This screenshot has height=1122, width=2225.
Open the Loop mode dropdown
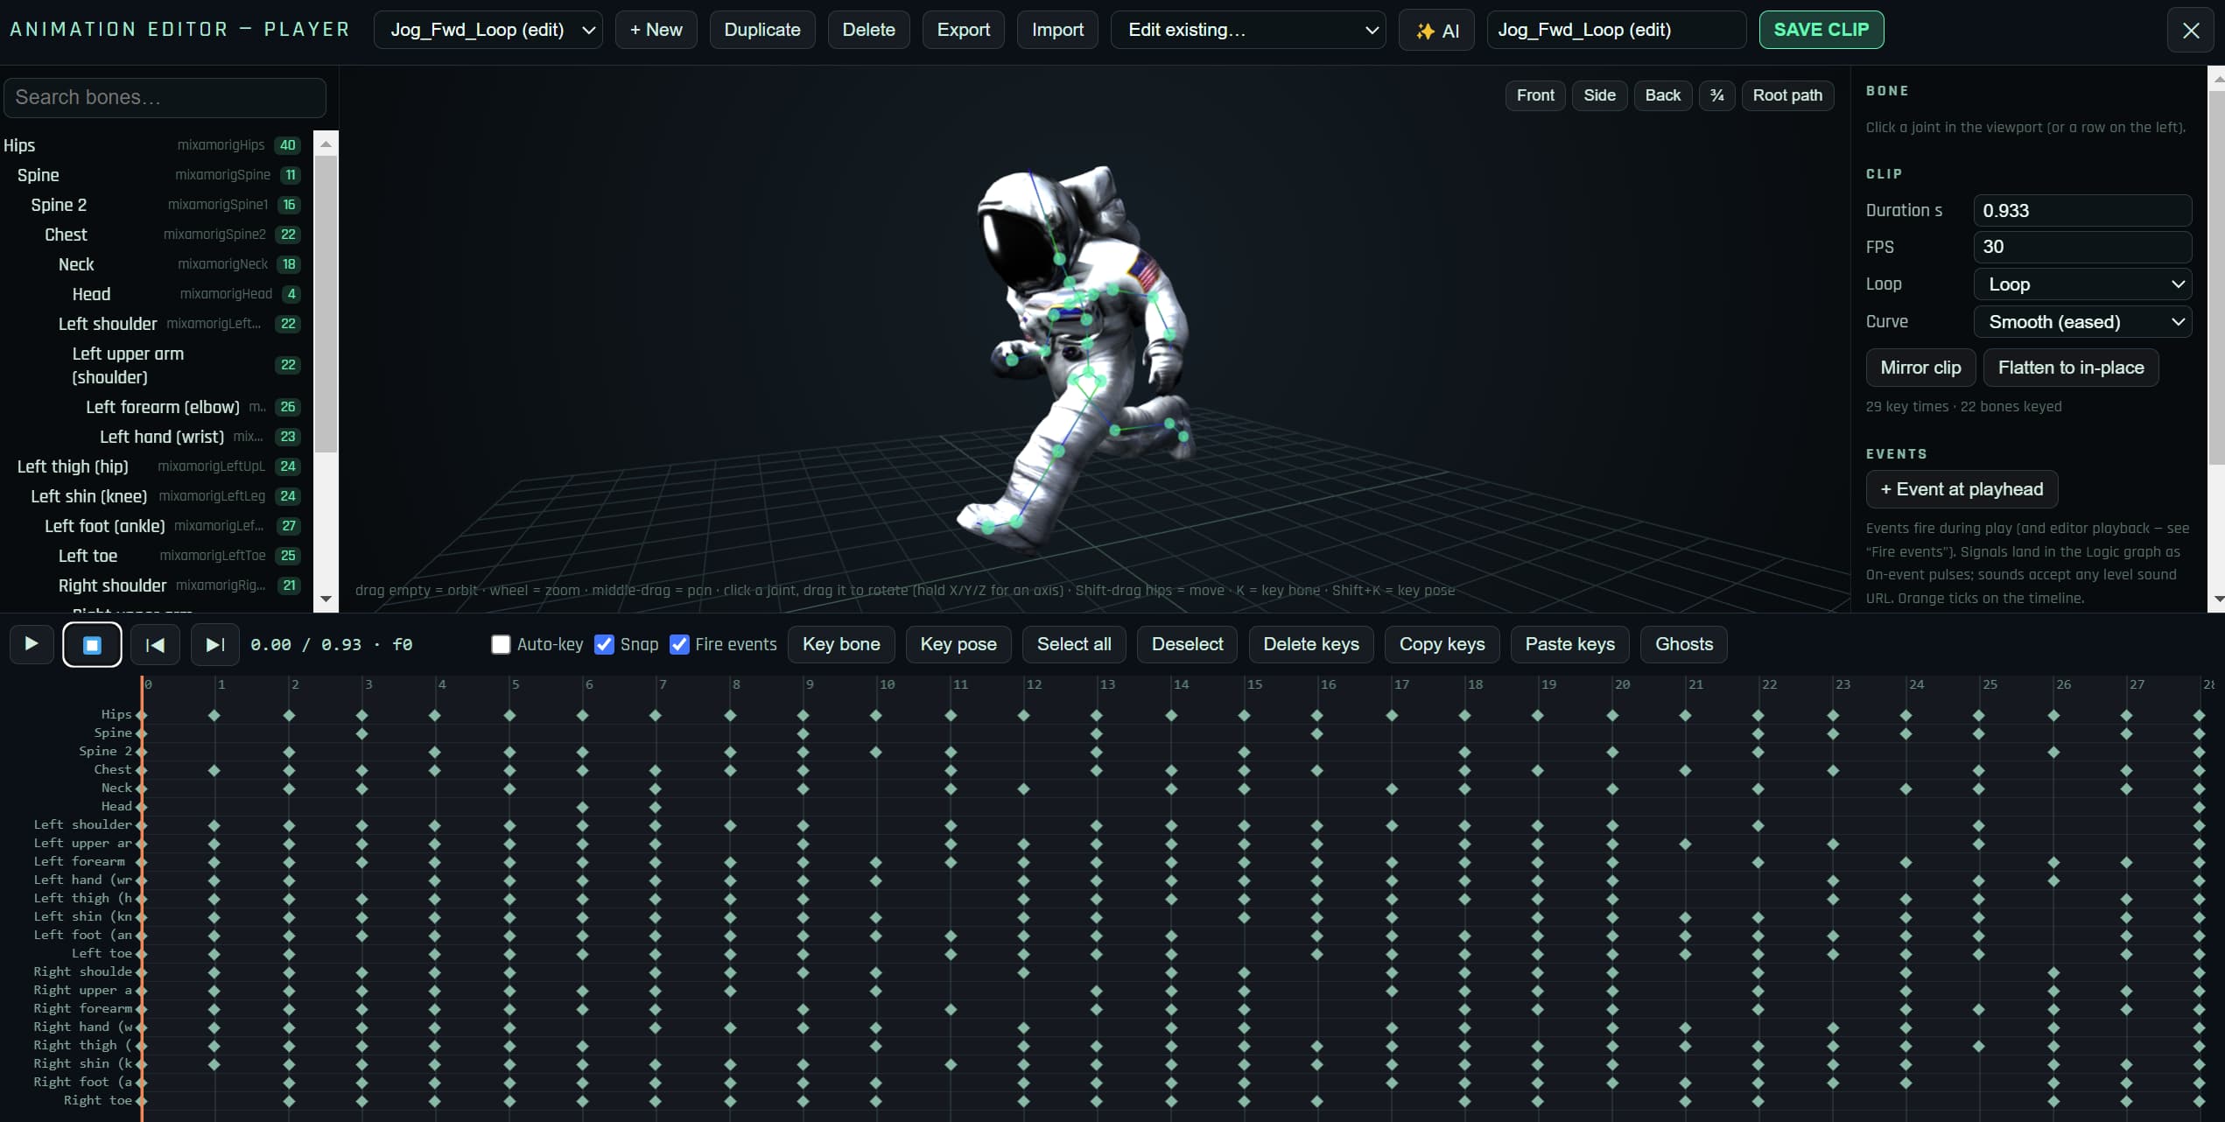click(x=2082, y=284)
